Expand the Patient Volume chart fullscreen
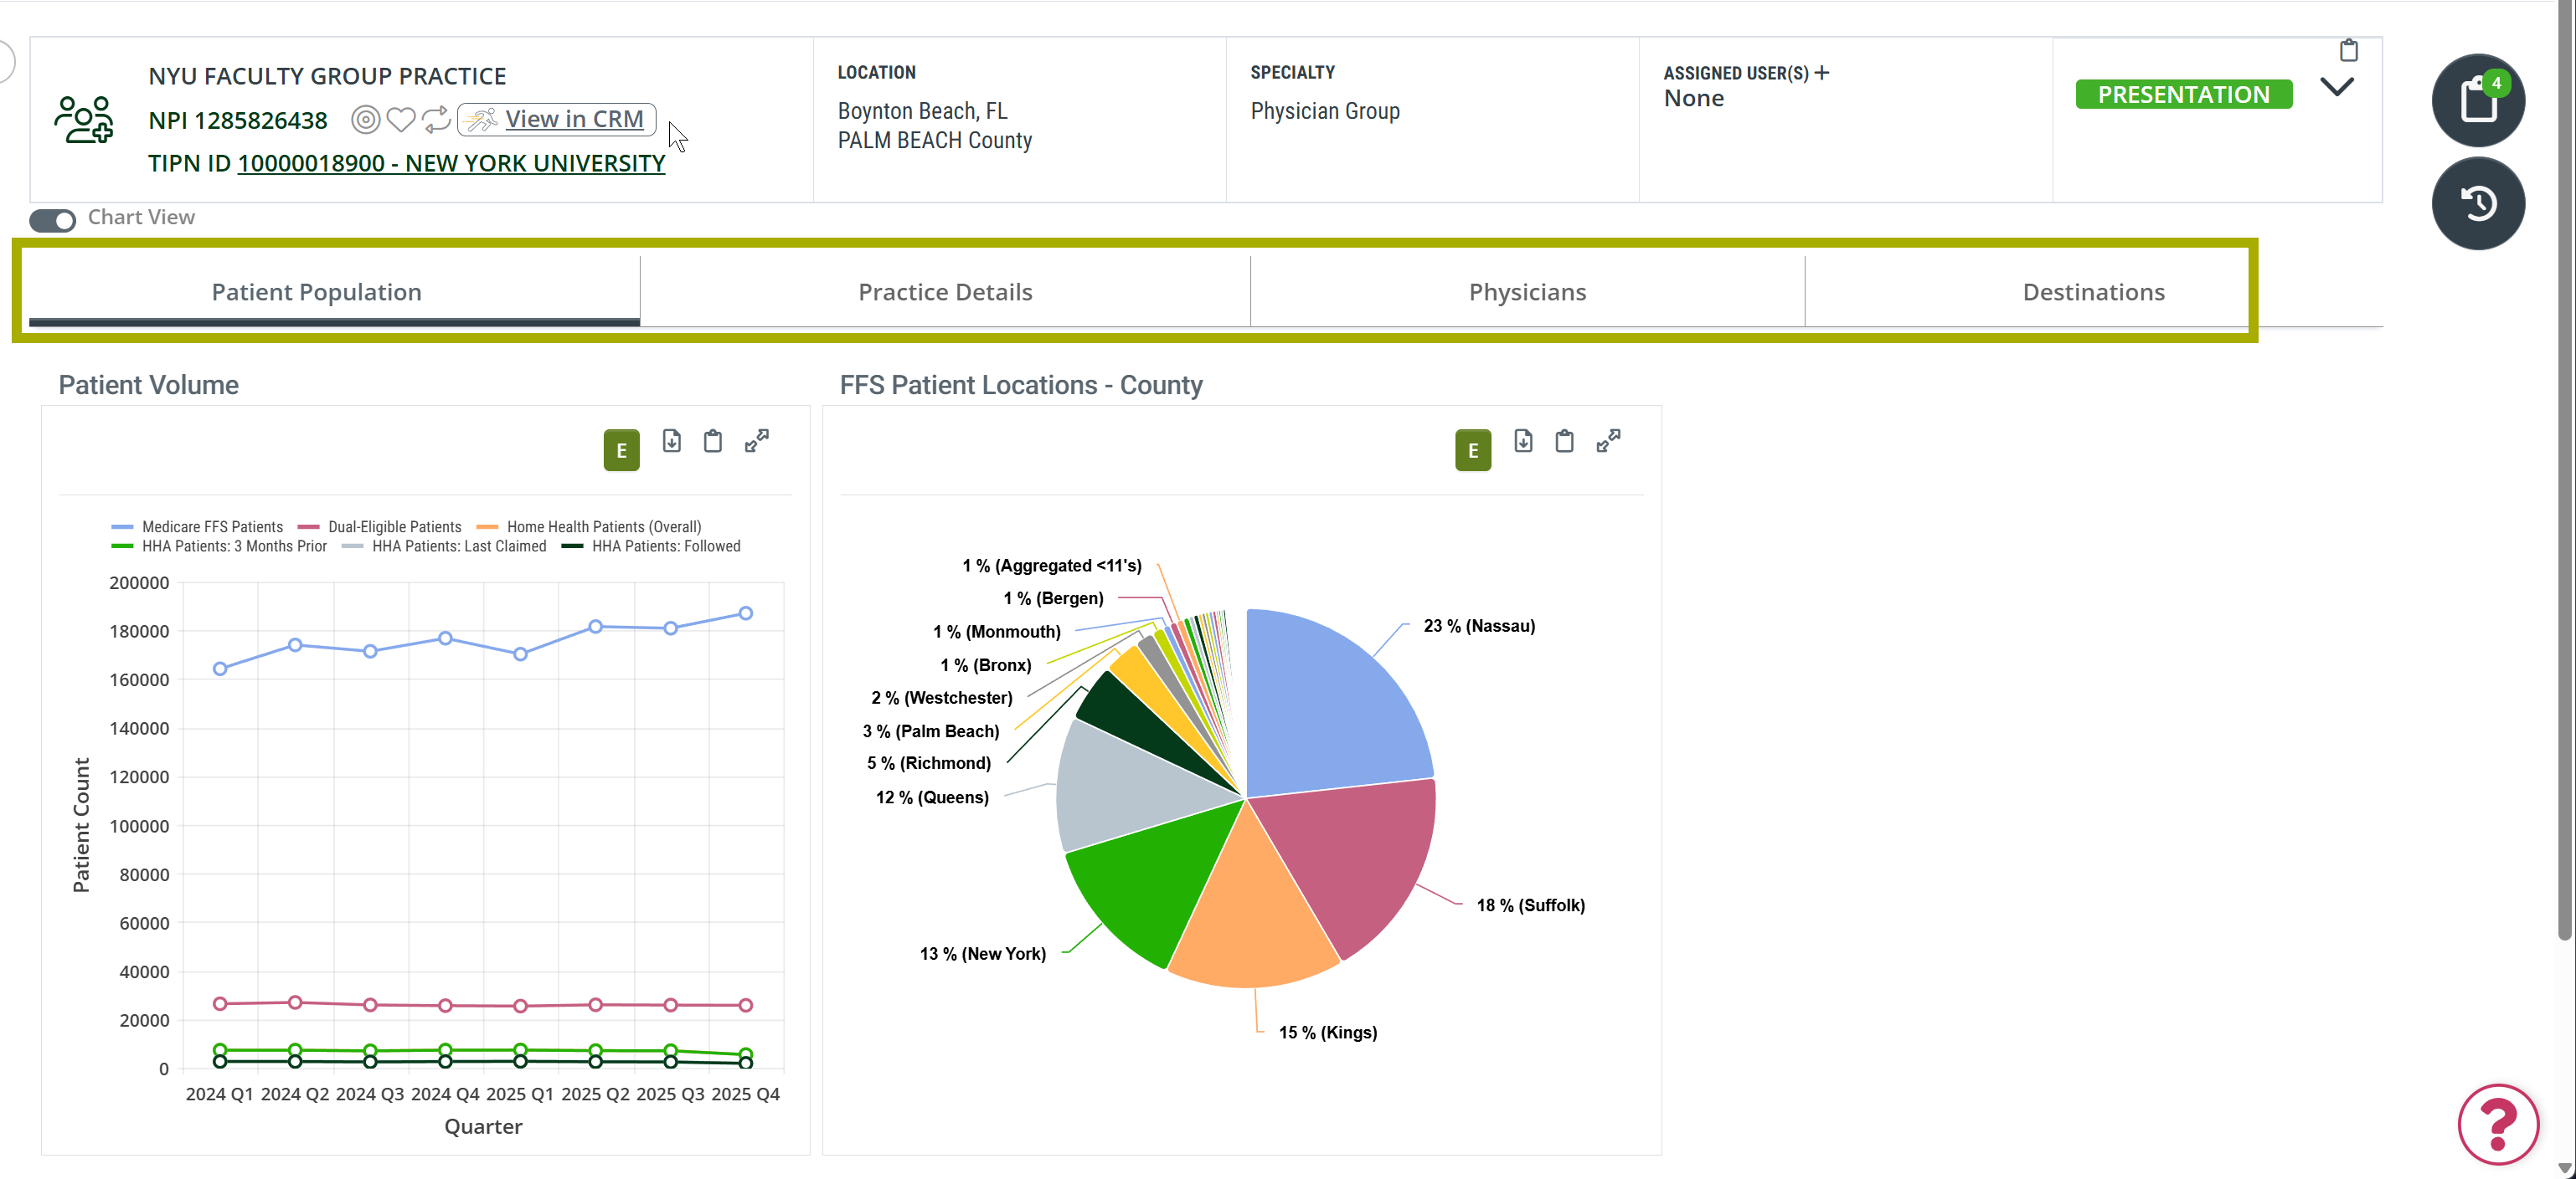This screenshot has height=1179, width=2576. pyautogui.click(x=757, y=441)
